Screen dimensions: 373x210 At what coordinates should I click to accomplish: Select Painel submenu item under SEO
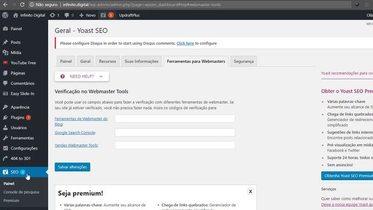click(x=9, y=184)
